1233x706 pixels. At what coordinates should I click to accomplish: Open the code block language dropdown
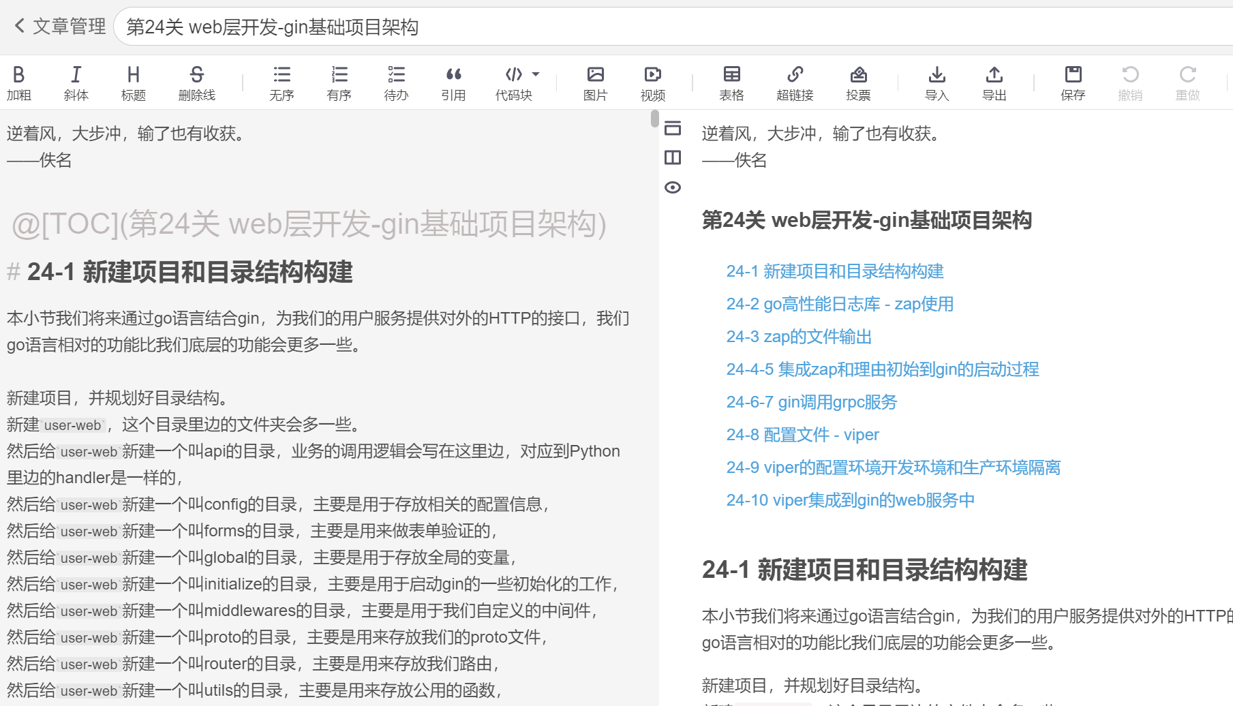tap(534, 74)
